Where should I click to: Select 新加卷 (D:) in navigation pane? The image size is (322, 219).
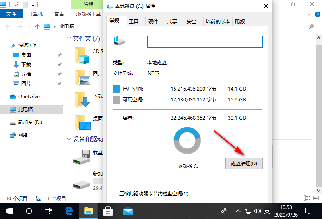(x=30, y=122)
